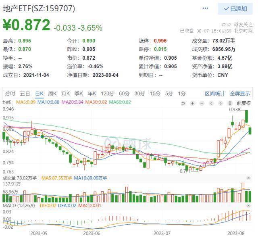This screenshot has height=240, width=258.
Task: Click the 0.938 high price marker
Action: coord(235,110)
